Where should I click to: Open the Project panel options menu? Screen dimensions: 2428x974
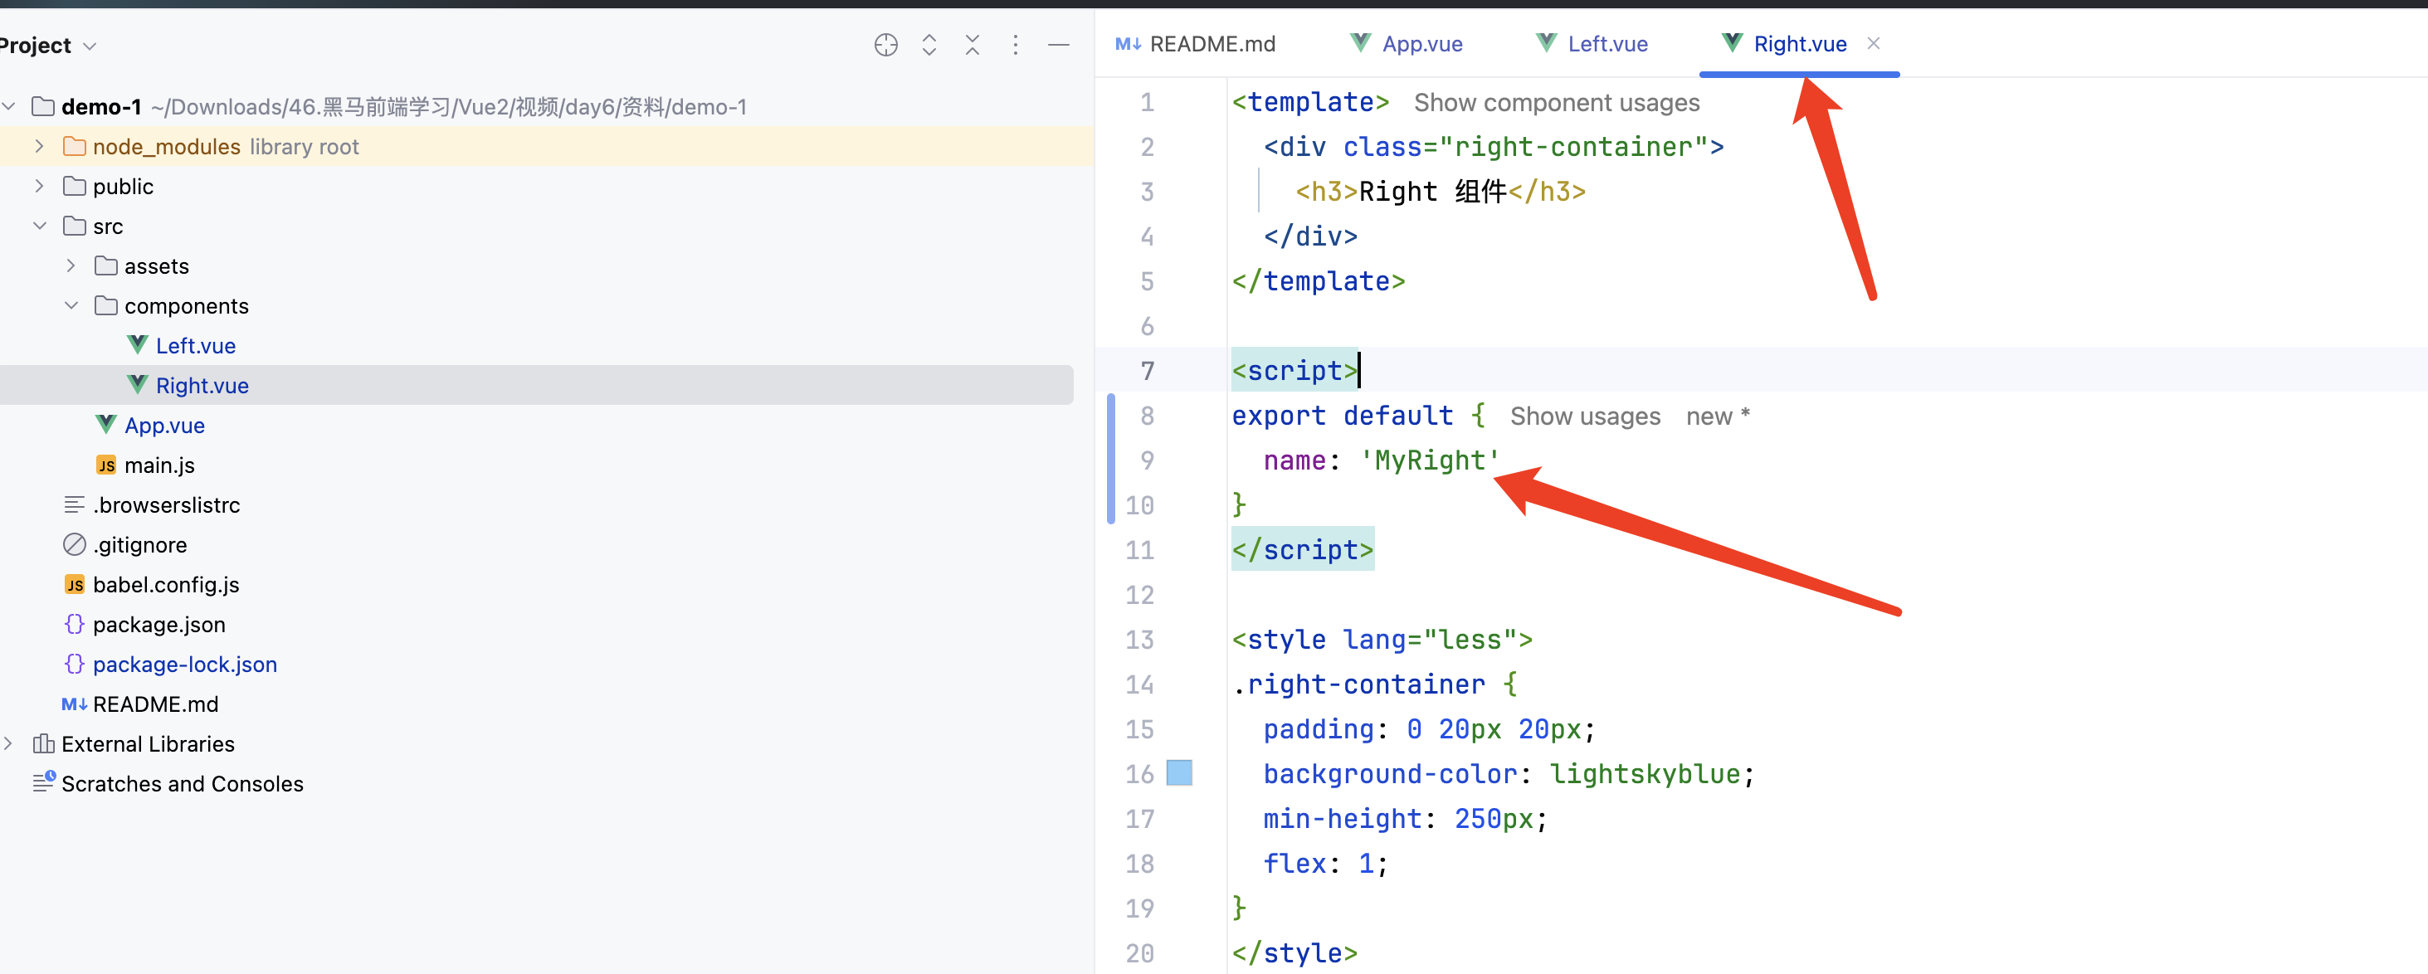tap(1015, 44)
